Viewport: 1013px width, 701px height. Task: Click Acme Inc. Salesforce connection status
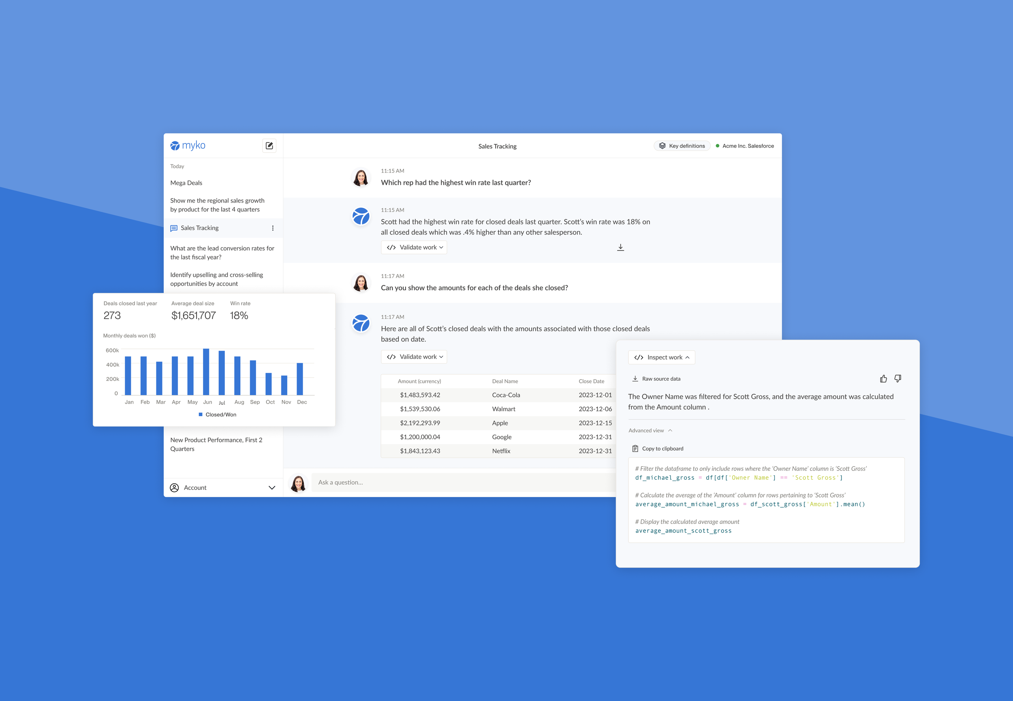(x=745, y=146)
